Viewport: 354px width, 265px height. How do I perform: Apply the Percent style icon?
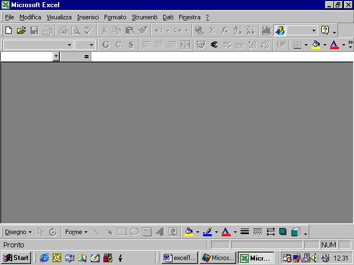(x=227, y=45)
